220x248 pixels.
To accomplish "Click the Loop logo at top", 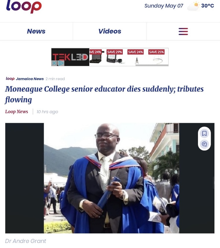I will (24, 6).
